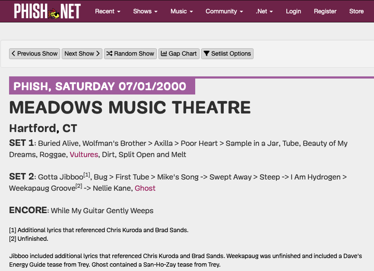Open the Swept Away song link
Image resolution: width=374 pixels, height=271 pixels.
pos(231,177)
